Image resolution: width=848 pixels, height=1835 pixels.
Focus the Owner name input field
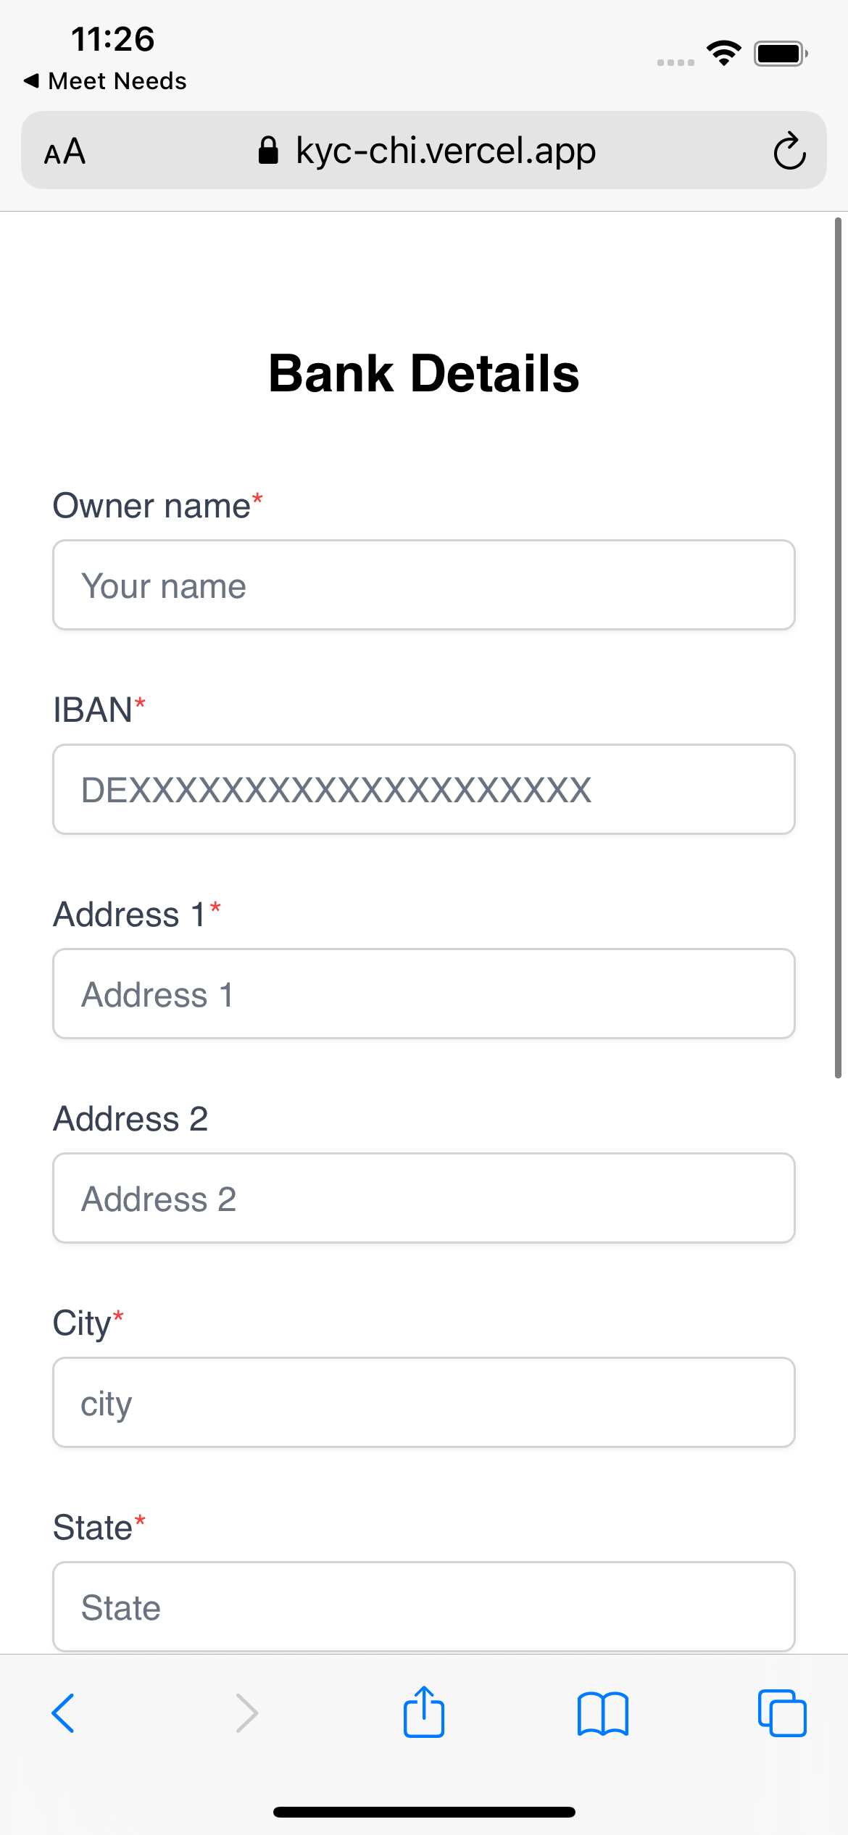point(424,584)
